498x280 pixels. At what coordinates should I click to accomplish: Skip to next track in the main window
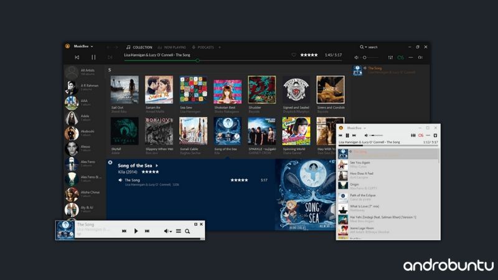pos(110,57)
